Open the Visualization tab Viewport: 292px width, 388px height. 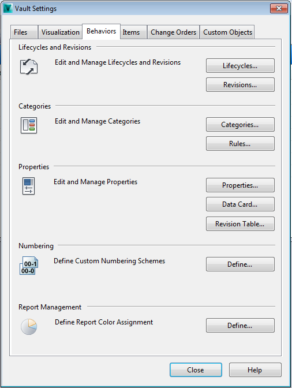pyautogui.click(x=61, y=32)
